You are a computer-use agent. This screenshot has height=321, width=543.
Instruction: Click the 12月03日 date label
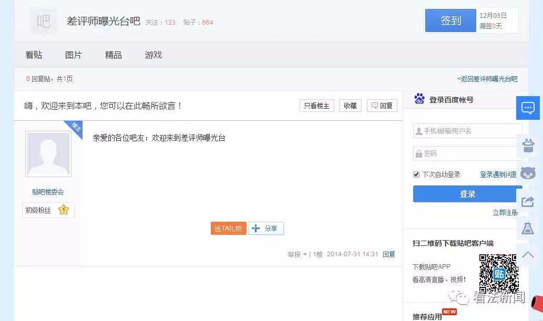pos(493,16)
